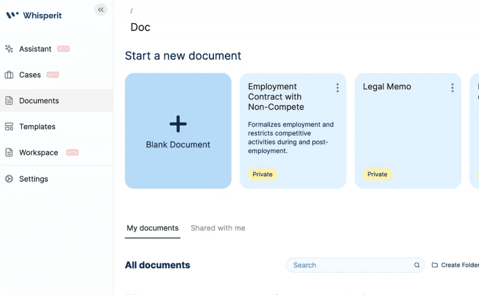Click the Documents page icon in sidebar
The width and height of the screenshot is (479, 295).
pyautogui.click(x=9, y=100)
